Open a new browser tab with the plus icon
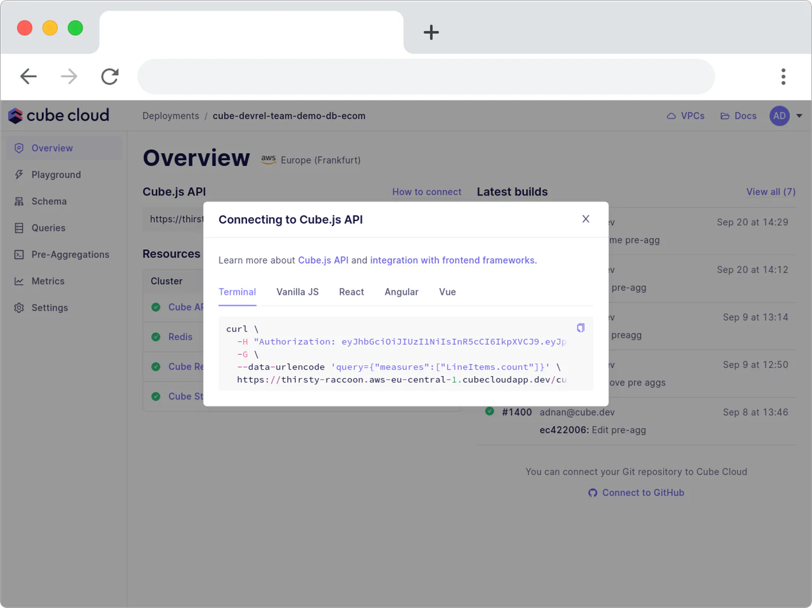The width and height of the screenshot is (812, 608). tap(431, 32)
